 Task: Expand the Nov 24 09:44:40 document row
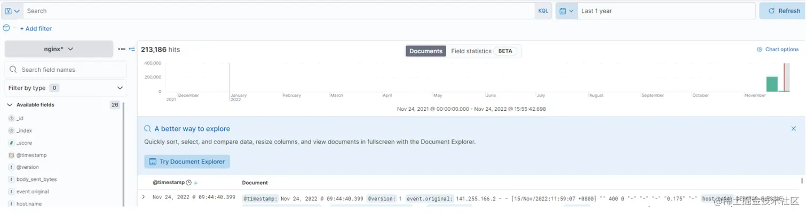pos(144,197)
